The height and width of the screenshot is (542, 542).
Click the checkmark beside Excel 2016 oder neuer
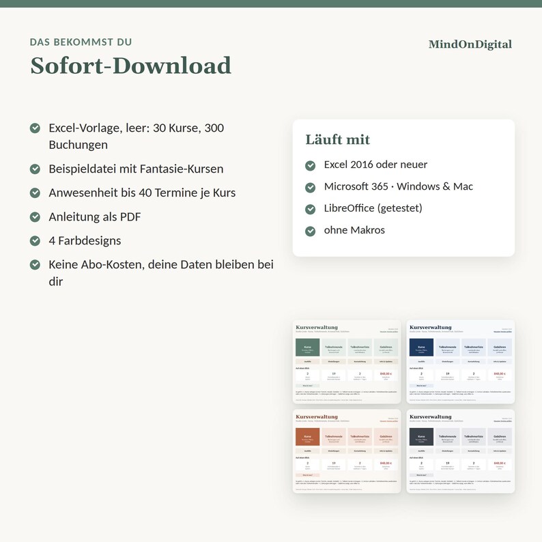pyautogui.click(x=311, y=166)
